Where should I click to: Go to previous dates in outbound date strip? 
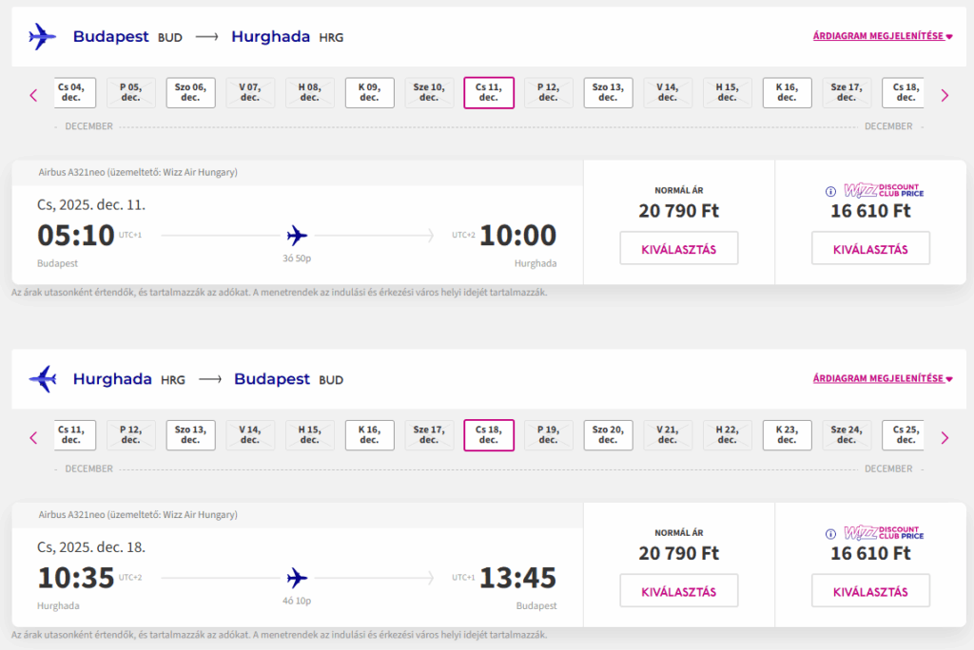[x=33, y=95]
